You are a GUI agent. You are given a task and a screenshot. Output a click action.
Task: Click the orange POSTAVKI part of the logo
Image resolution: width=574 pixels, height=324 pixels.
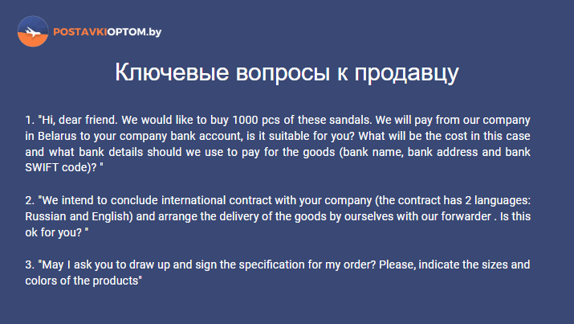coord(80,32)
